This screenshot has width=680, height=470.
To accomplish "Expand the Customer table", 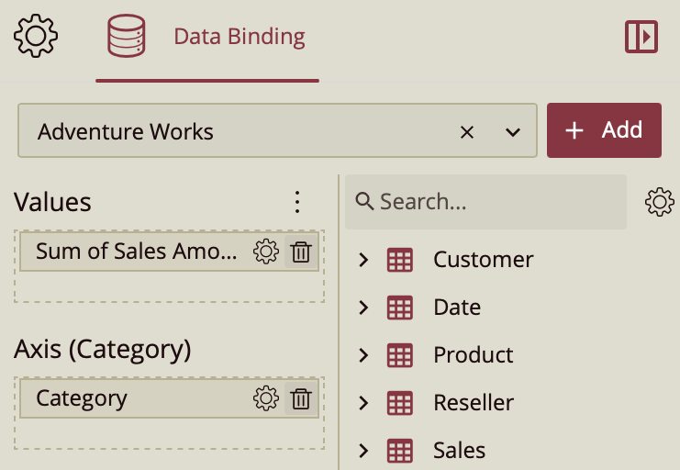I will tap(363, 260).
